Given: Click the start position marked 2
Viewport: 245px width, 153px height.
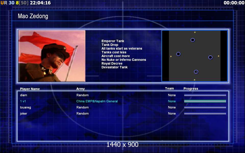Looking at the screenshot, I should [196, 72].
